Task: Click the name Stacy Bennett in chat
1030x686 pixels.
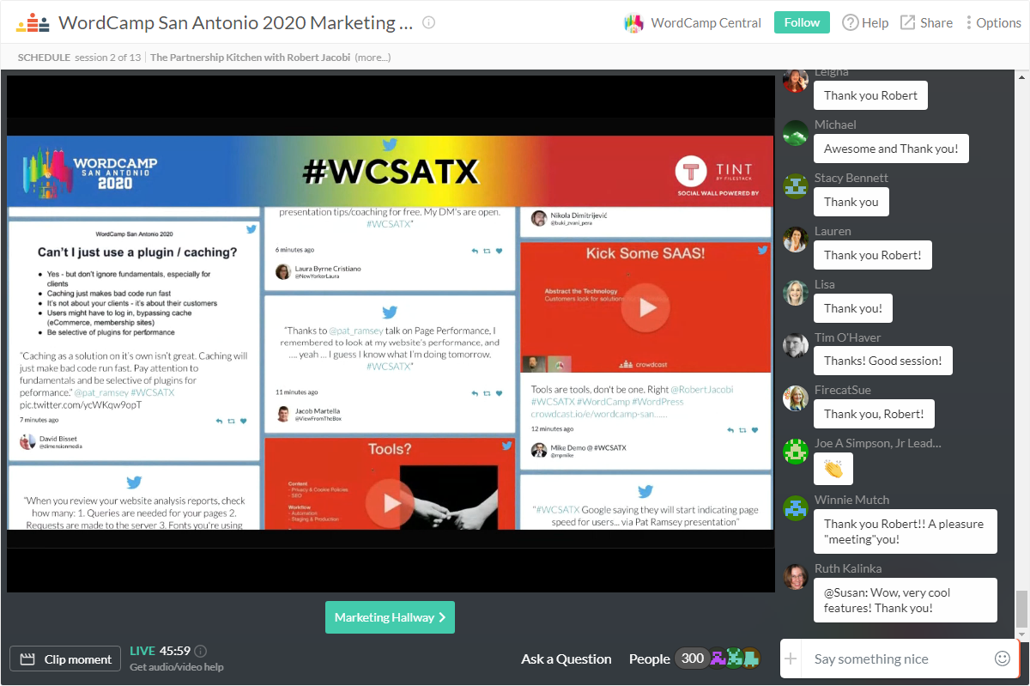Action: coord(851,178)
